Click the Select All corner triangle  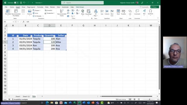coord(6,25)
